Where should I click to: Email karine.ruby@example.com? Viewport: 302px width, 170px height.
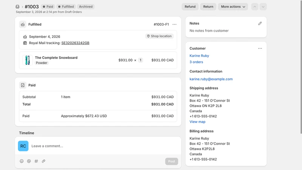[x=211, y=79]
